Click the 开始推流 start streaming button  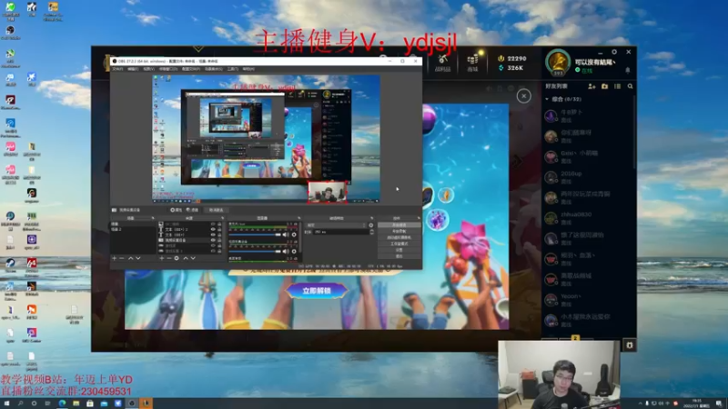399,224
